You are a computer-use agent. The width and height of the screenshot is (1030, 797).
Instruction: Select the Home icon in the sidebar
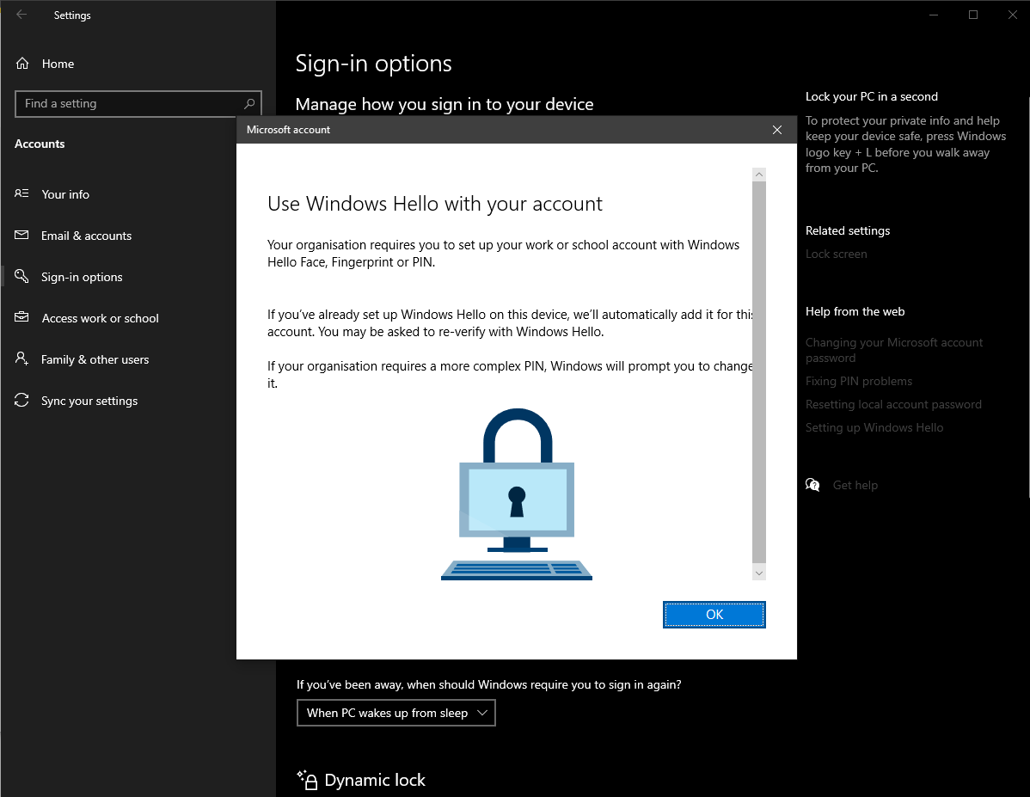pyautogui.click(x=21, y=63)
